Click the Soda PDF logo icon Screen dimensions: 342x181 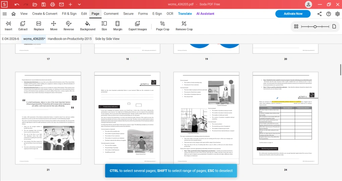tap(4, 4)
